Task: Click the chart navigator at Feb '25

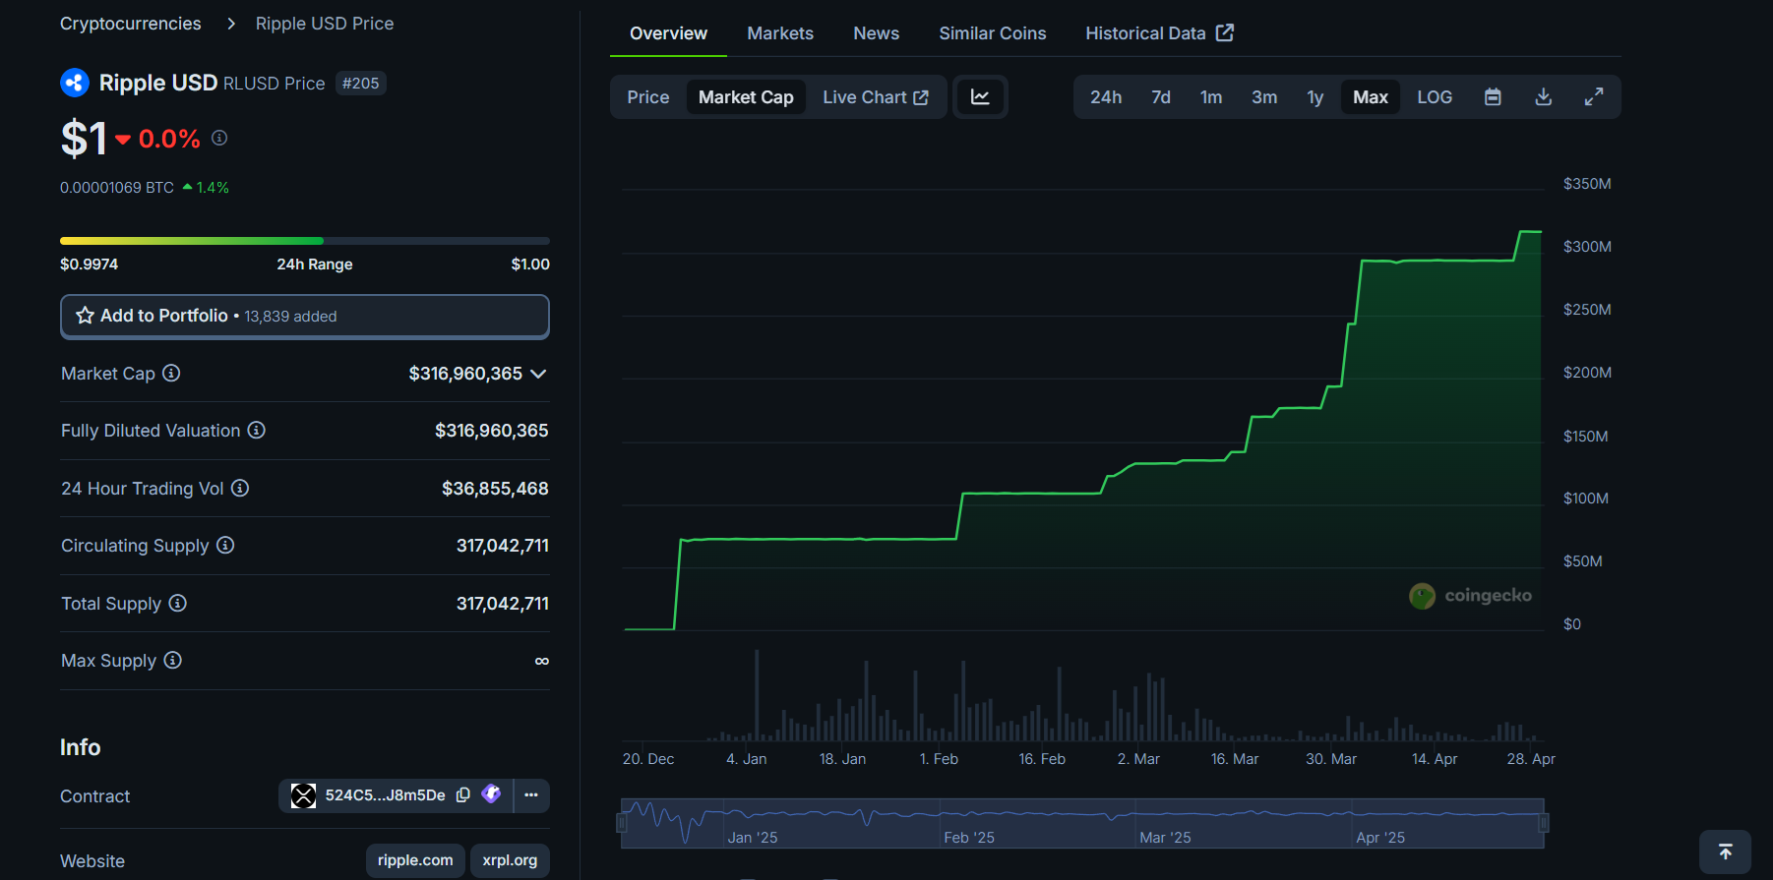Action: coord(969,838)
